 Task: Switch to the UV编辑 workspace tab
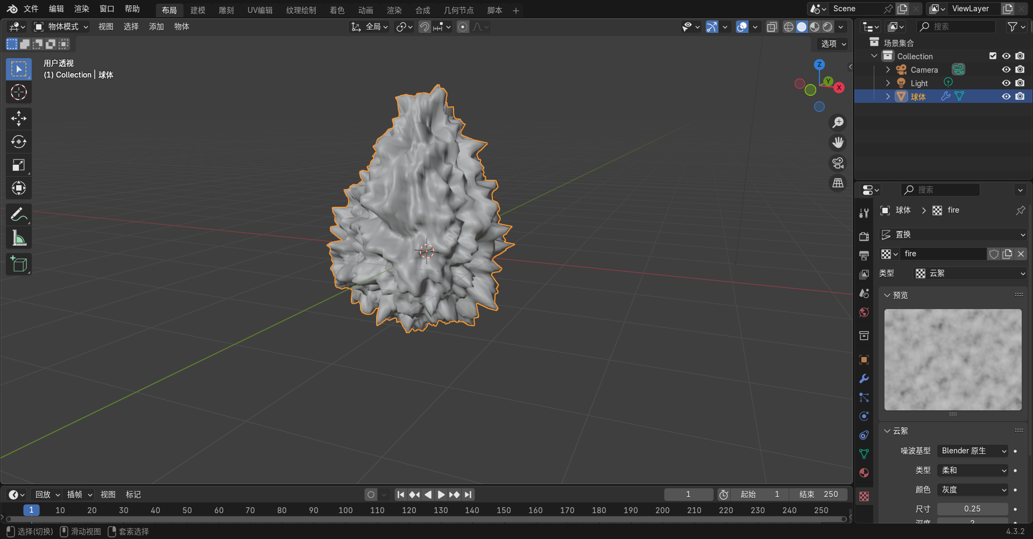click(260, 10)
